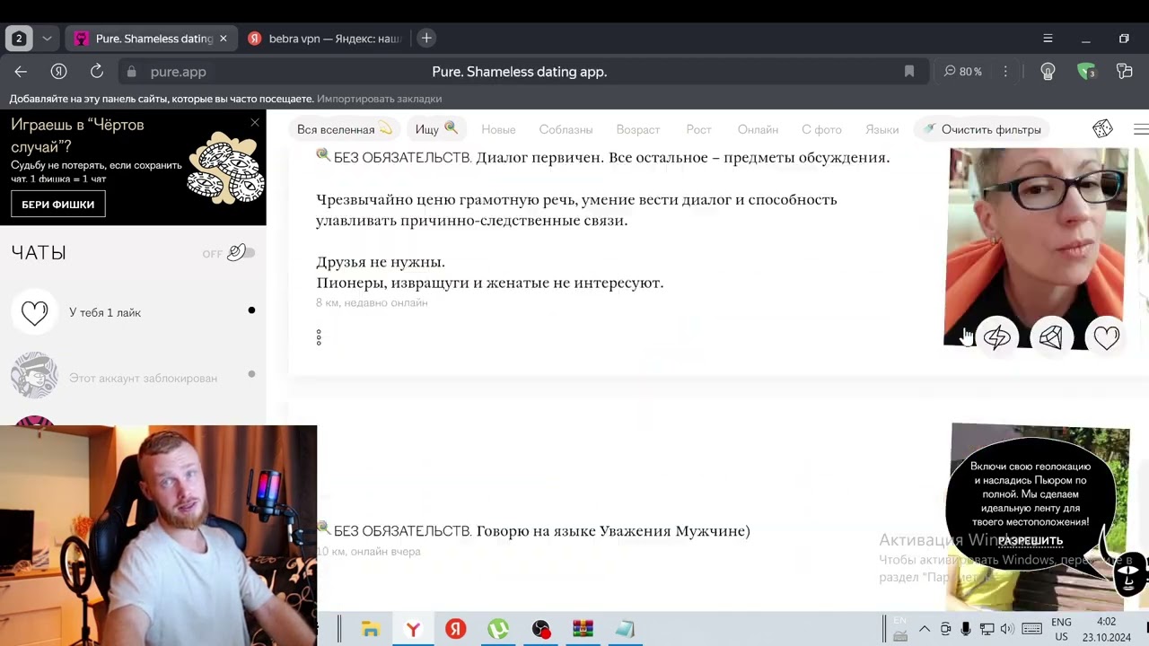Open the touch keyboard tray icon
The image size is (1149, 646).
(1031, 629)
